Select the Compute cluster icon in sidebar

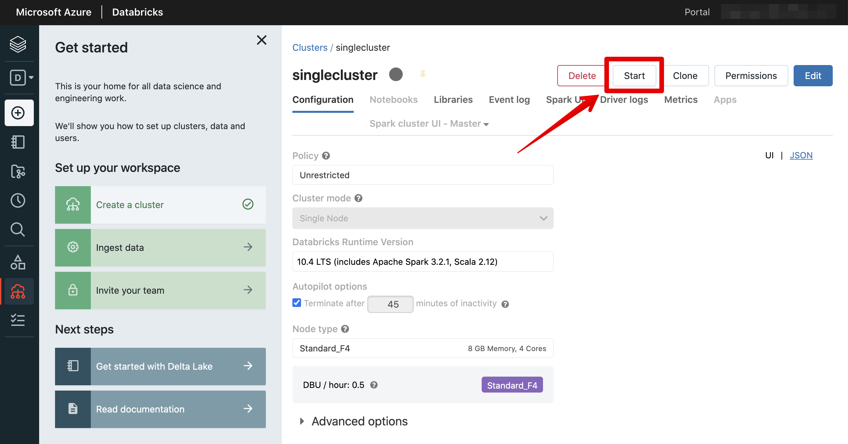point(18,291)
